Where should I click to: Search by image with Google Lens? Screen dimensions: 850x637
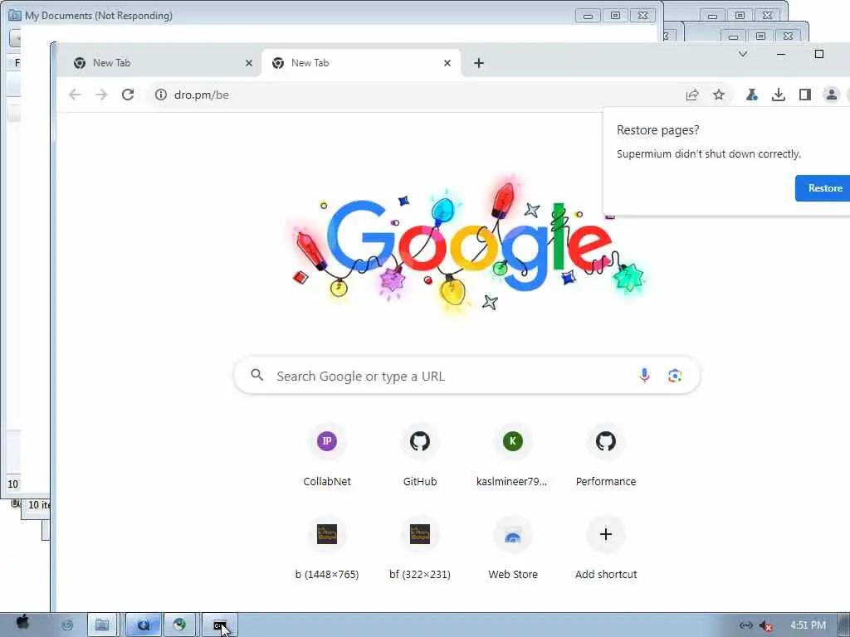tap(675, 376)
